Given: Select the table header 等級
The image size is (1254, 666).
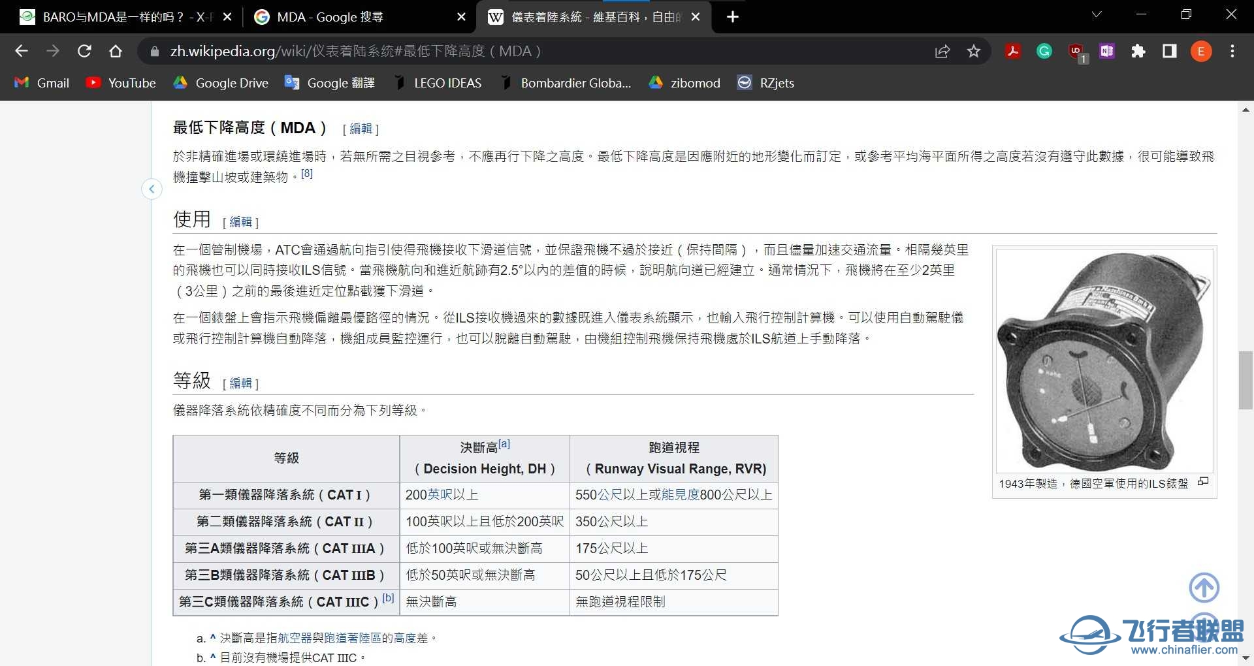Looking at the screenshot, I should point(286,458).
